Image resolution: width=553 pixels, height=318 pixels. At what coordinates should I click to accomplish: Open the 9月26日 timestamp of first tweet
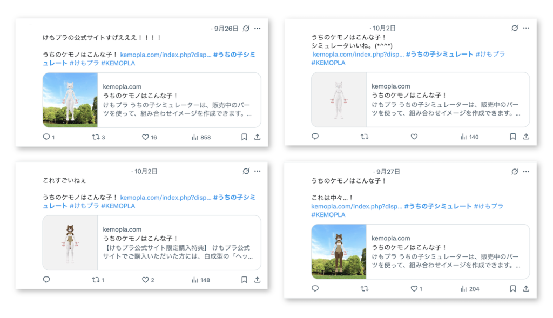click(226, 29)
